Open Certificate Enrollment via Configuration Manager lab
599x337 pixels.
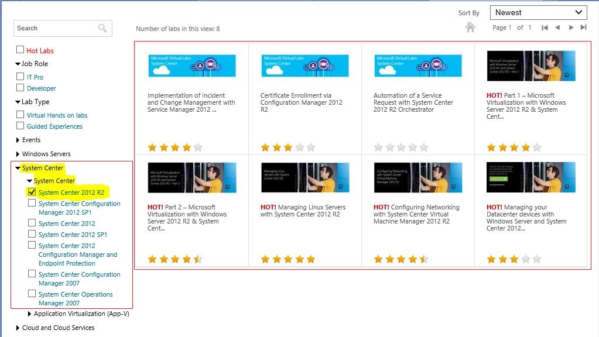(302, 102)
